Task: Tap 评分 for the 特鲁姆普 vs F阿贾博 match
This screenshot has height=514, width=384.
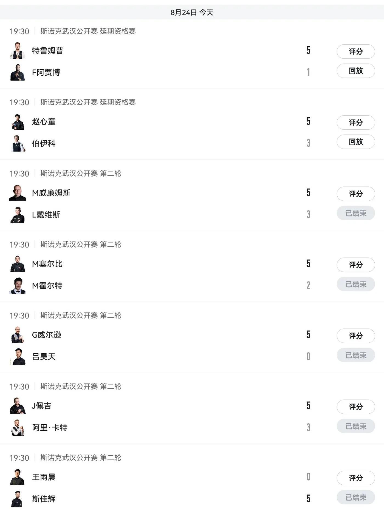Action: tap(356, 51)
